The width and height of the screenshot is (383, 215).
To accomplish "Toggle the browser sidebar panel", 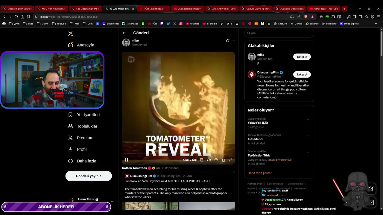I will click(355, 17).
